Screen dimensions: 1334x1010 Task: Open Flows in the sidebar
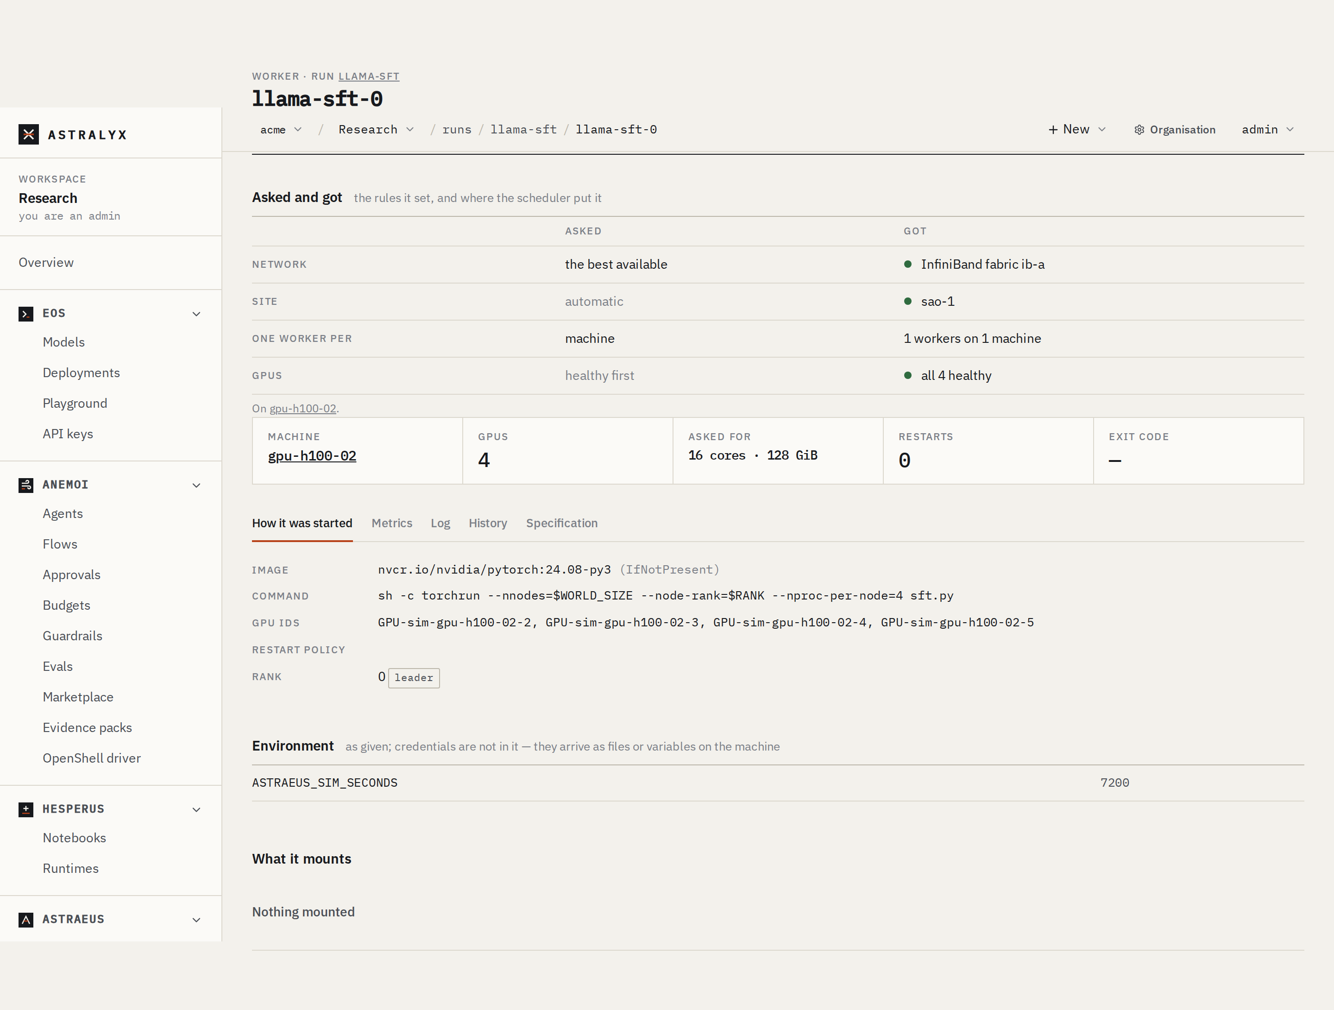point(60,544)
